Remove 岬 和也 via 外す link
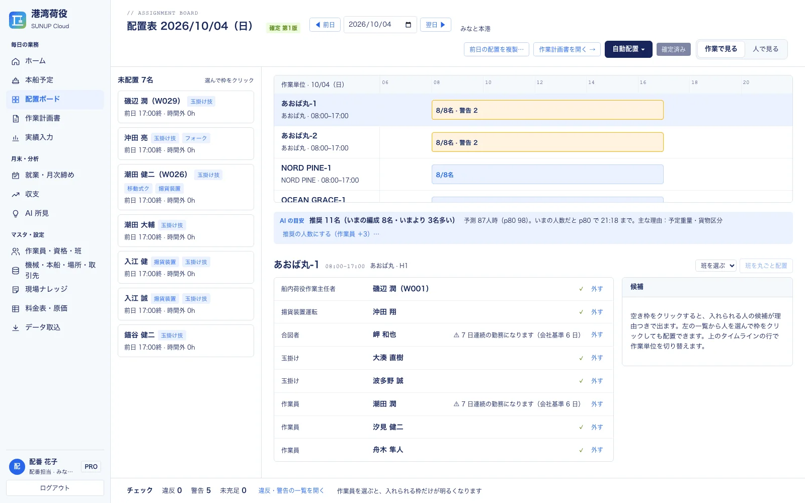 [x=597, y=335]
